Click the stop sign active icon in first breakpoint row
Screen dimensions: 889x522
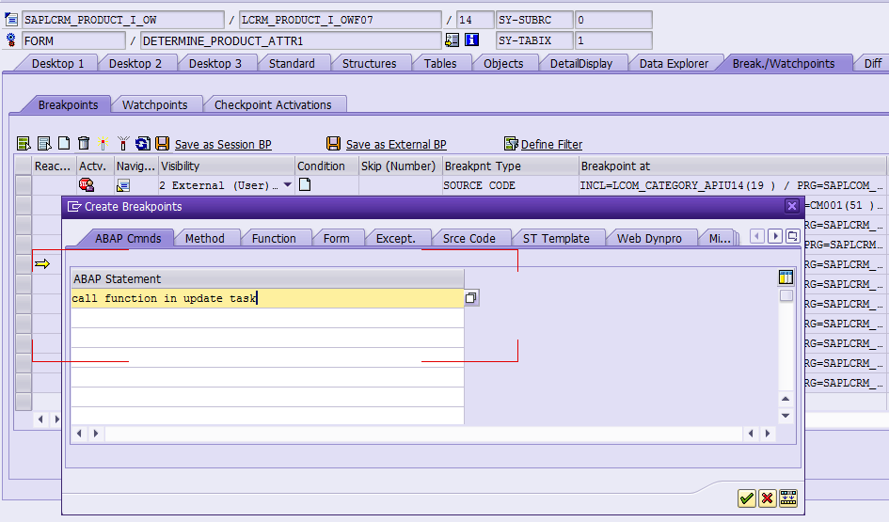tap(87, 184)
